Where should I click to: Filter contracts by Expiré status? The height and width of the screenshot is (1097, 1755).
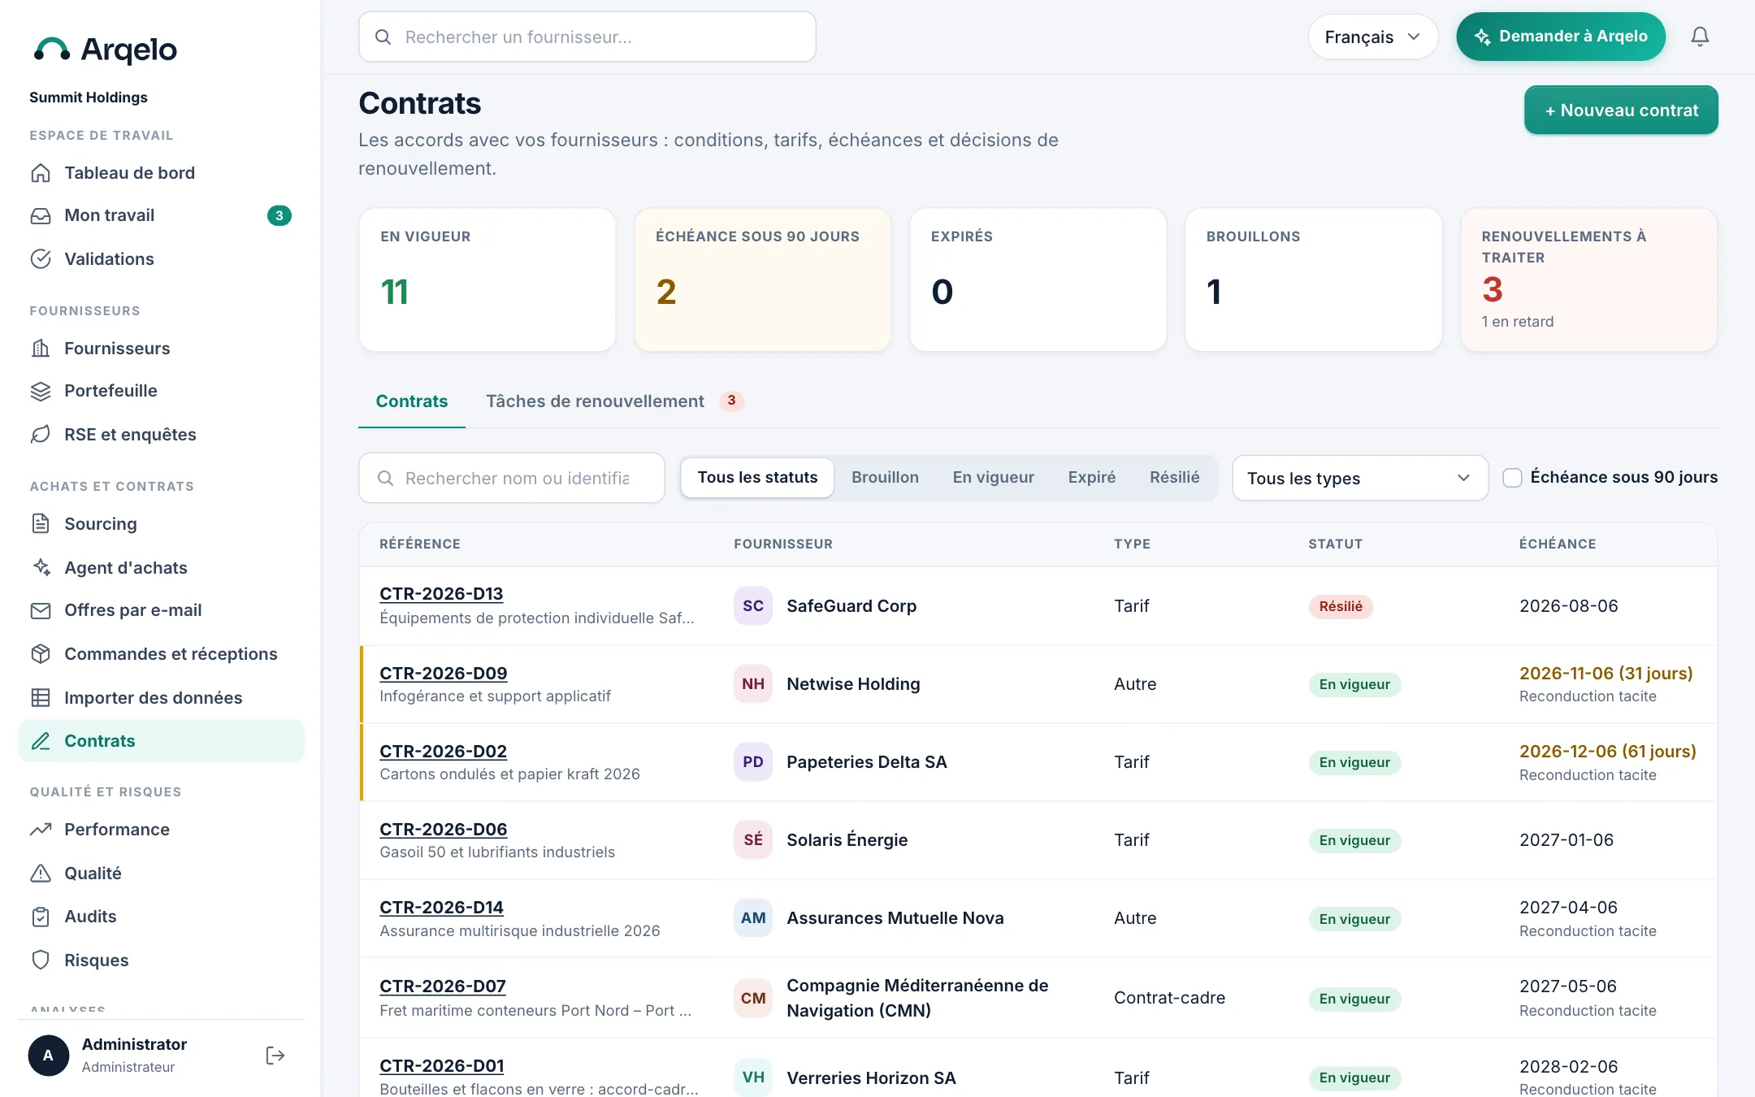tap(1091, 478)
